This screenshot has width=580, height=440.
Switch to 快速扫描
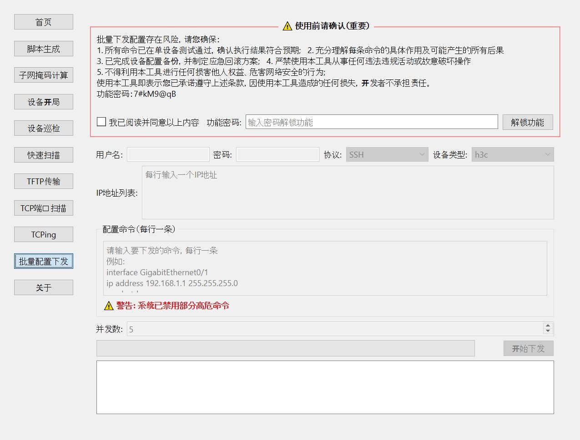[x=44, y=155]
